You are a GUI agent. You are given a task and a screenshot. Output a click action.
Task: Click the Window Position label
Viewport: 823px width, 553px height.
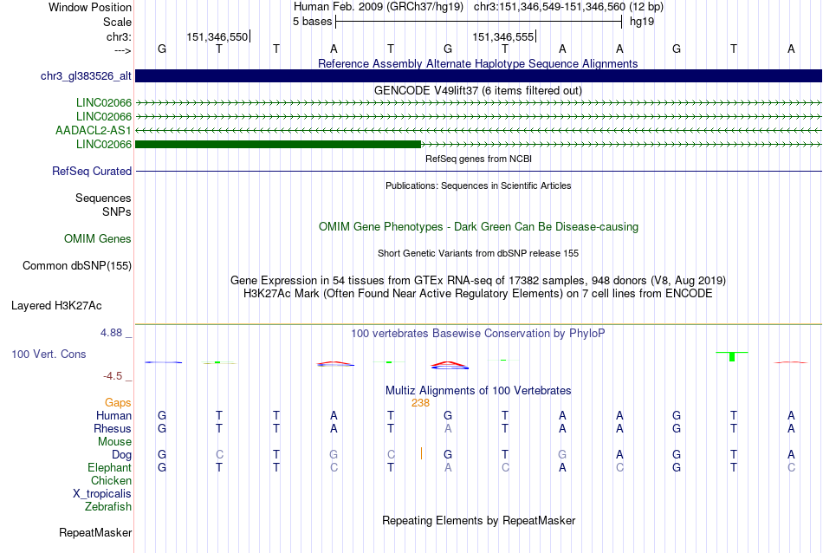pyautogui.click(x=90, y=7)
